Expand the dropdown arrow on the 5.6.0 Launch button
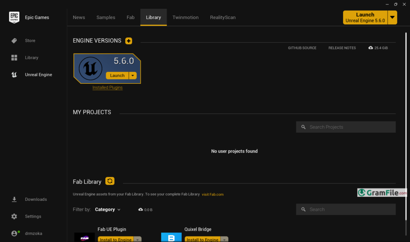 [x=133, y=75]
